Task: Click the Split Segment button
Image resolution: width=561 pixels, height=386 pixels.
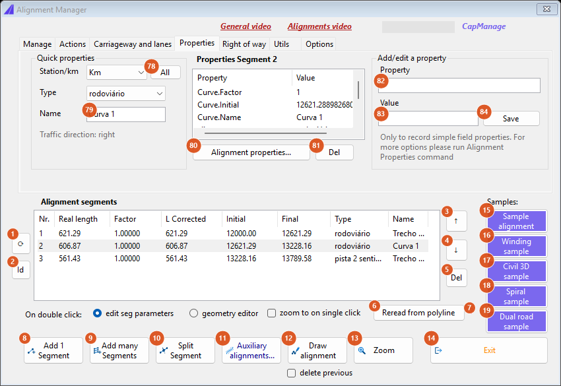Action: tap(185, 350)
